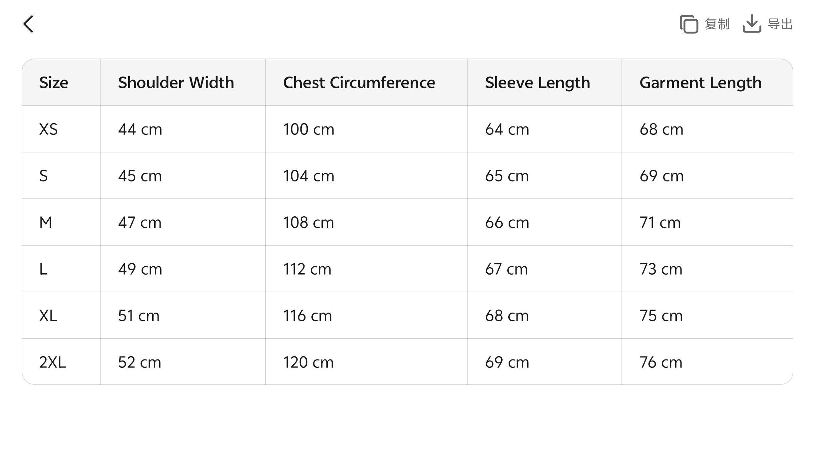
Task: Select the 45 cm shoulder width cell
Action: pyautogui.click(x=140, y=176)
